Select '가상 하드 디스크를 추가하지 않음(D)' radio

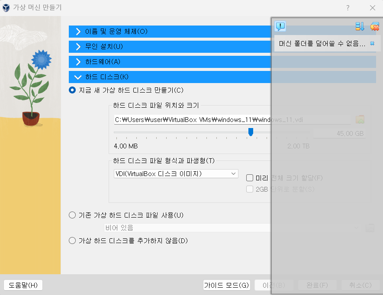[x=72, y=241]
